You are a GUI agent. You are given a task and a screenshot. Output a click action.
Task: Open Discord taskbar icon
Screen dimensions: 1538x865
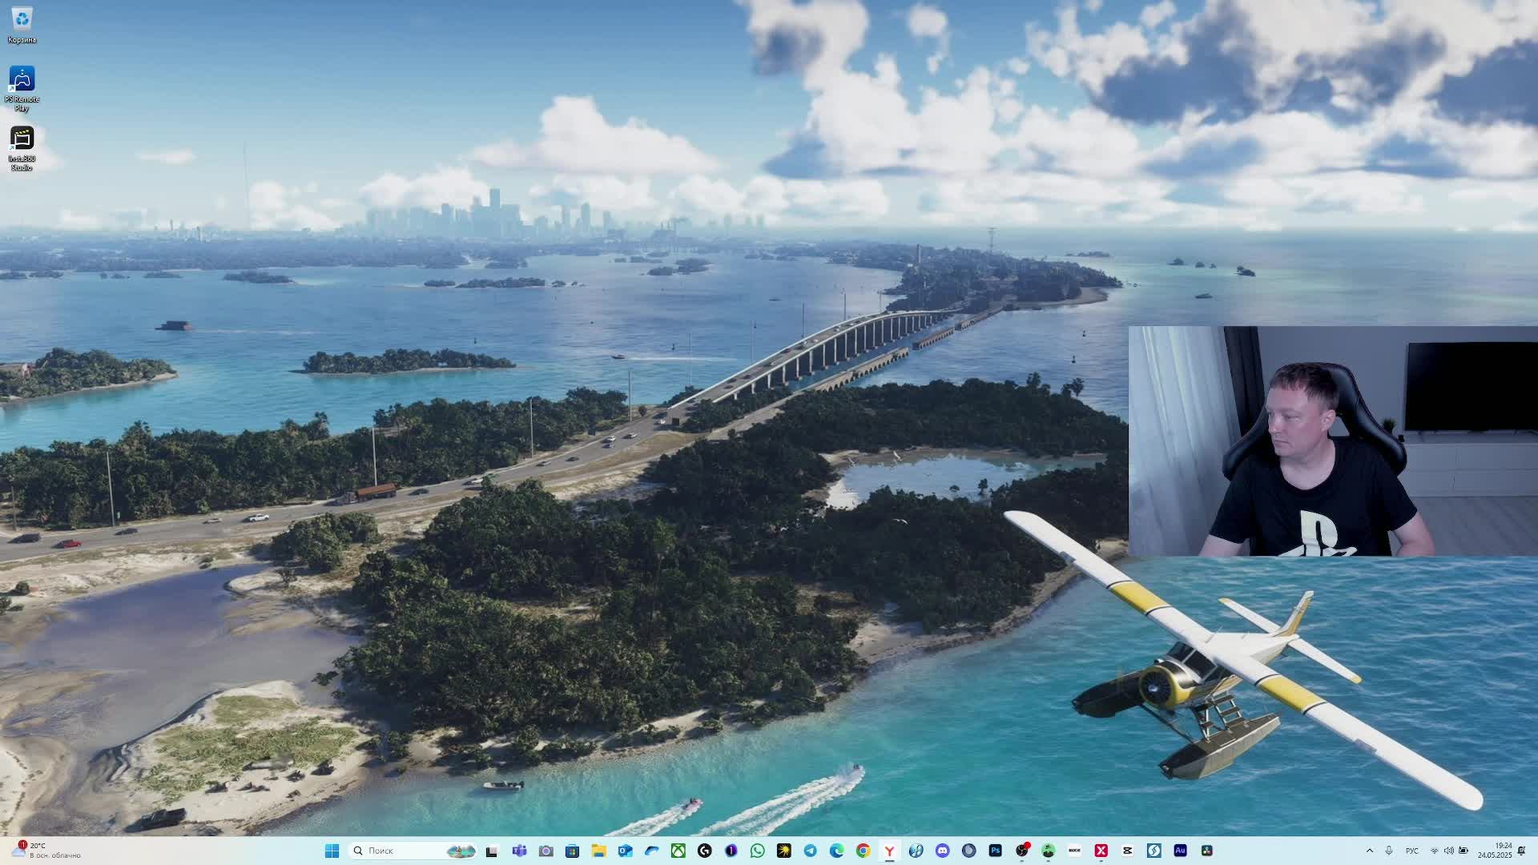(942, 851)
